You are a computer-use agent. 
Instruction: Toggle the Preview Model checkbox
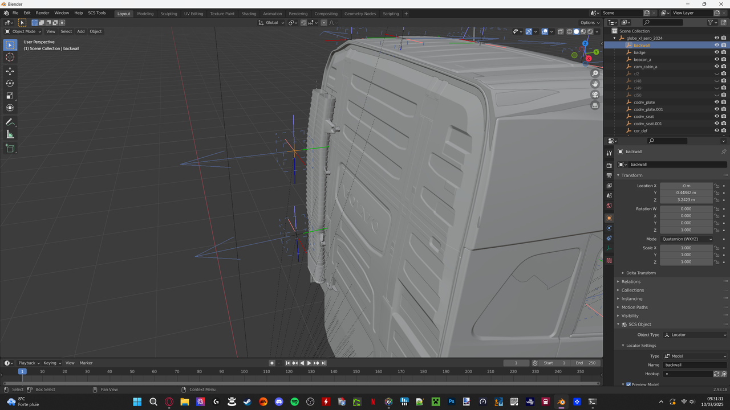628,384
